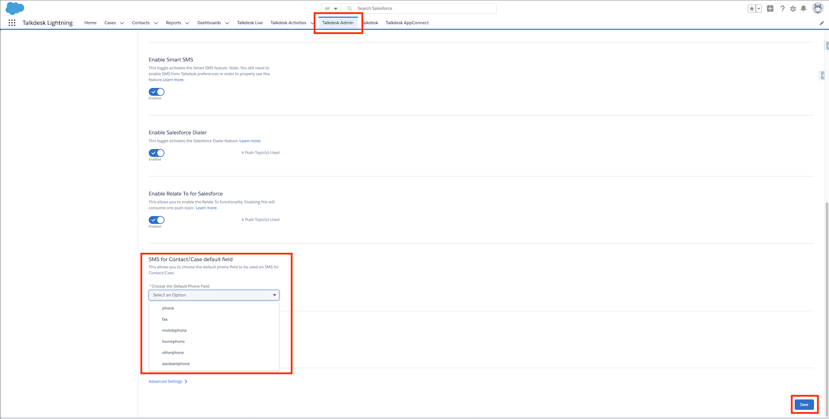Open Learn more link for Smart SMS
The image size is (829, 419).
(174, 80)
